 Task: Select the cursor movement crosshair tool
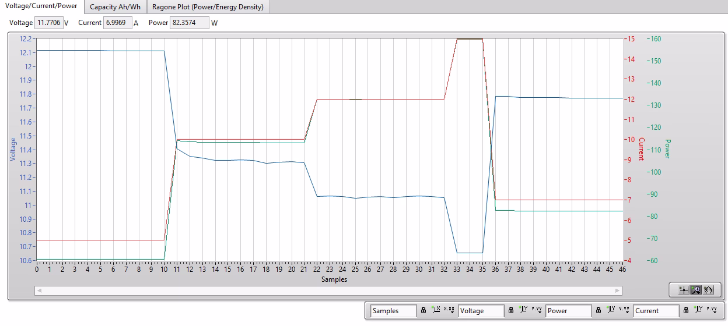coord(684,290)
